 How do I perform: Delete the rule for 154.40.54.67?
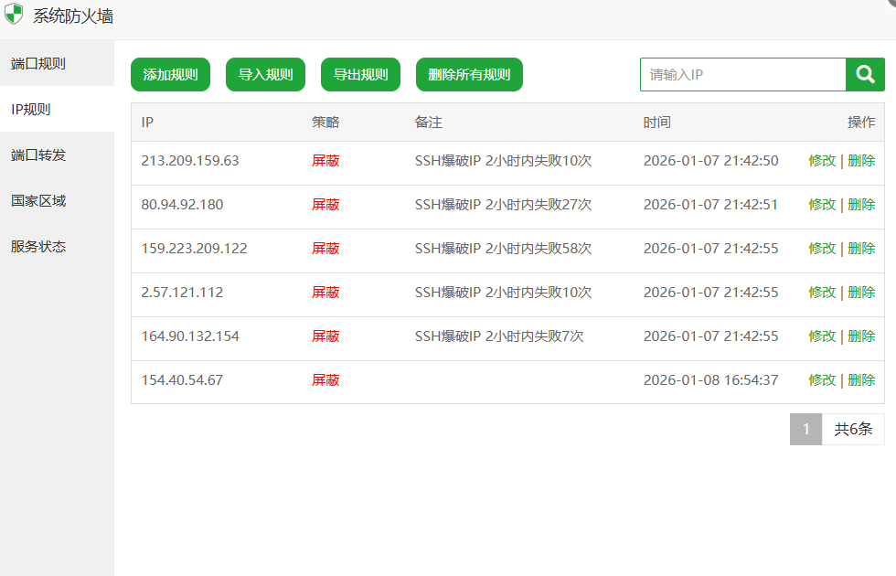point(861,380)
